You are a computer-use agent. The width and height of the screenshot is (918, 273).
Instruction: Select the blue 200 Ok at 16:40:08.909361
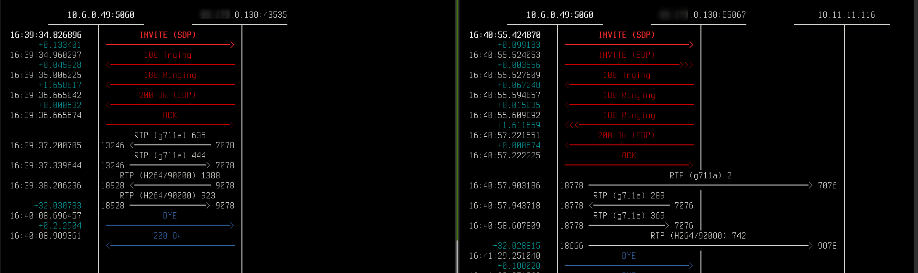pos(167,236)
